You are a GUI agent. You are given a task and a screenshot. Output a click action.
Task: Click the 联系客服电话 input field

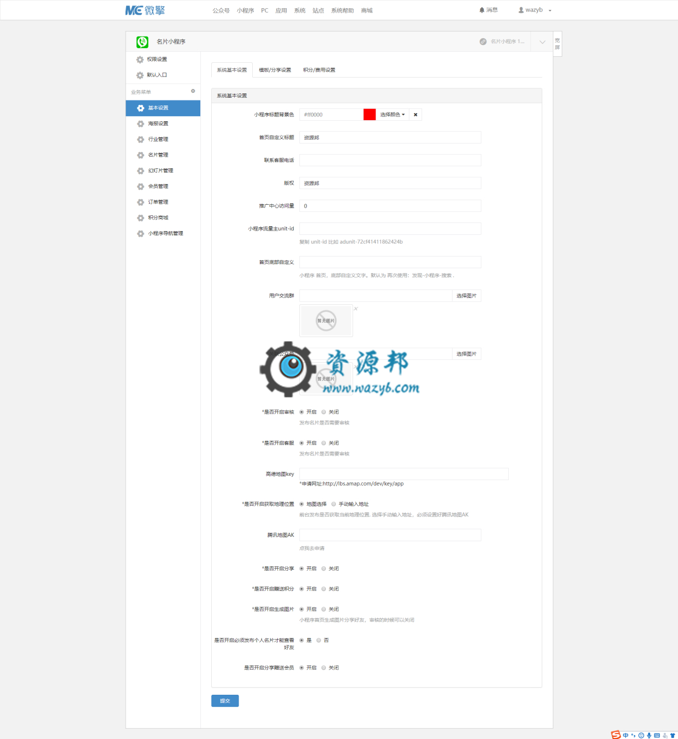pos(390,161)
